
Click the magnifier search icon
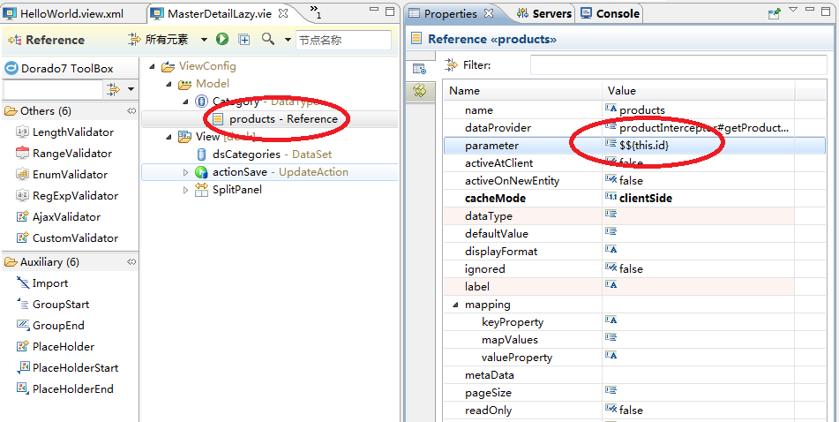(x=267, y=40)
